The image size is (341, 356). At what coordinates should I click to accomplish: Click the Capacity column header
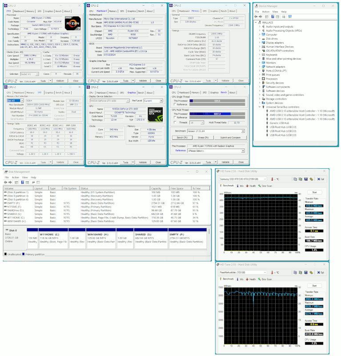click(160, 188)
